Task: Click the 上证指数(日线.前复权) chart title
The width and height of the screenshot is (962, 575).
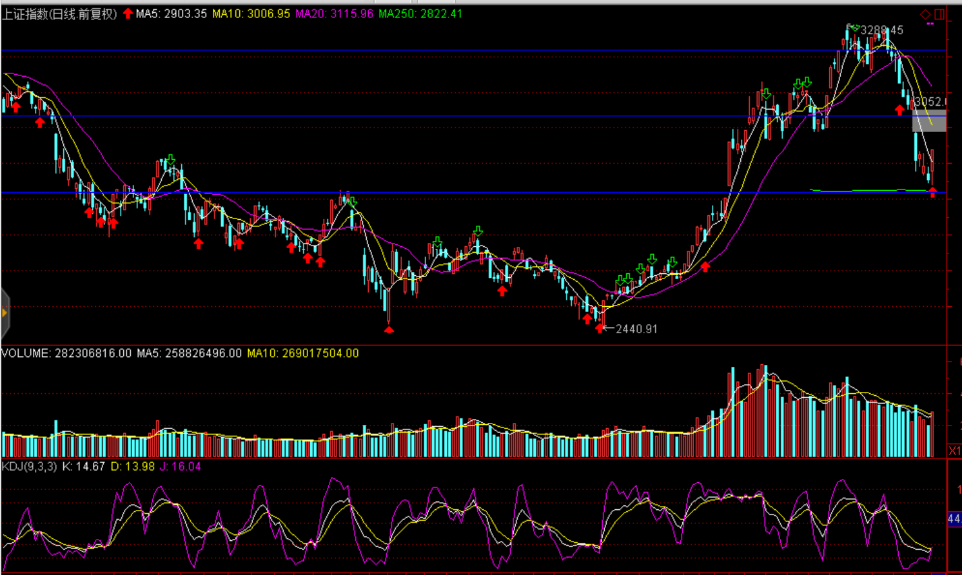Action: click(x=59, y=14)
